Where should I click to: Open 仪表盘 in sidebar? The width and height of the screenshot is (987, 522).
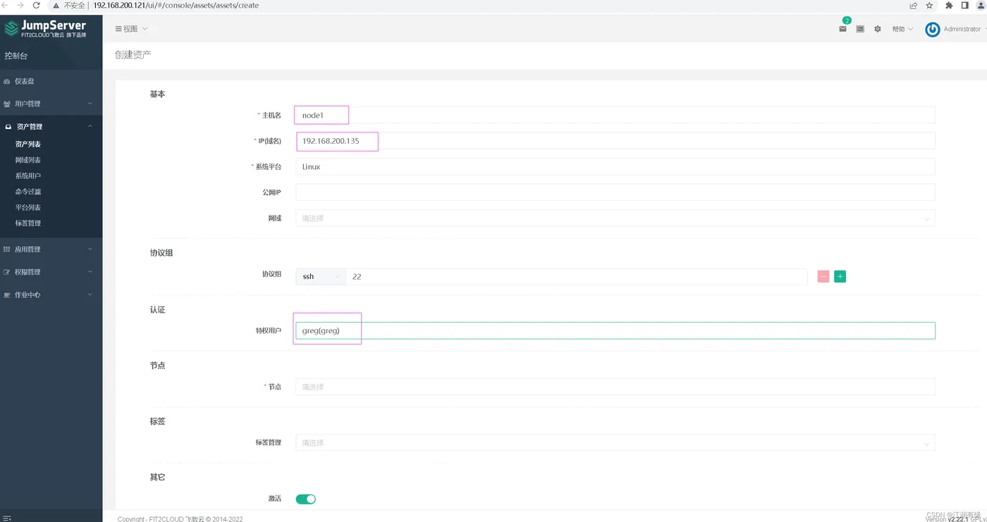click(51, 81)
